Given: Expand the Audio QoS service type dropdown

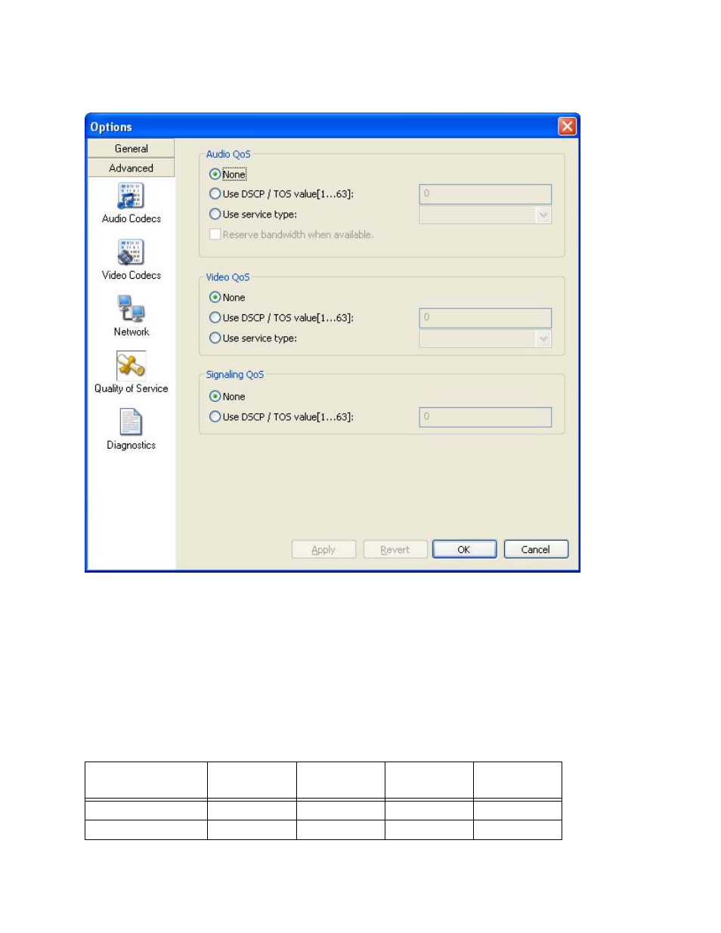Looking at the screenshot, I should click(543, 215).
